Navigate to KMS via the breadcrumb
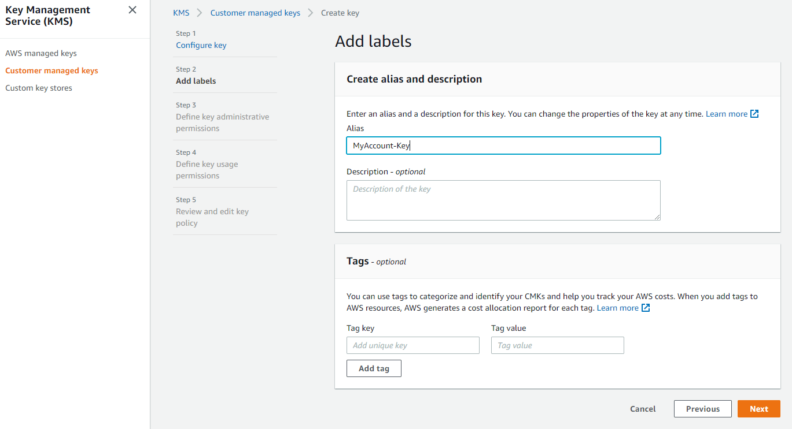 tap(181, 12)
